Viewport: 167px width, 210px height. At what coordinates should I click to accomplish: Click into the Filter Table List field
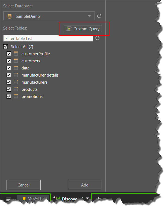tap(48, 38)
